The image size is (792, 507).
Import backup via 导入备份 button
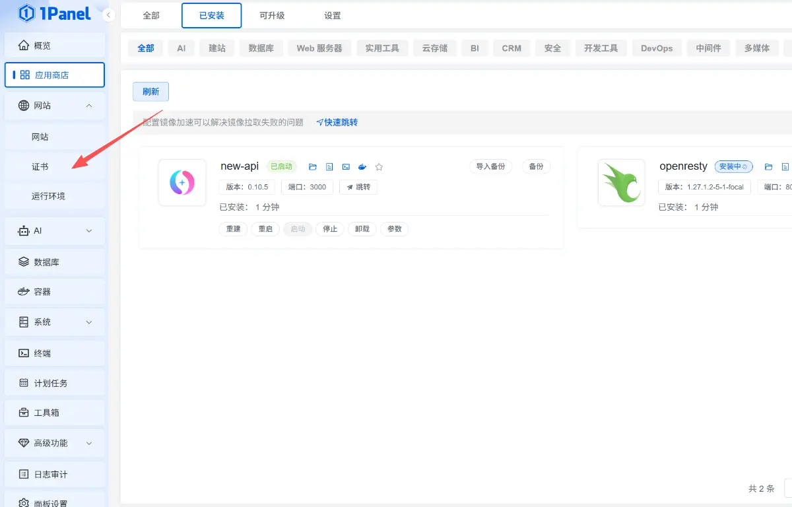490,166
